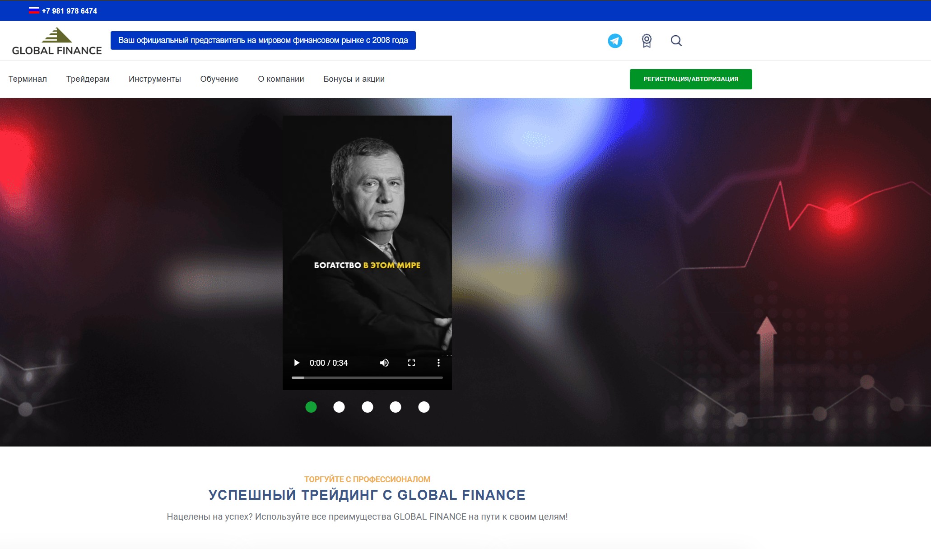Image resolution: width=931 pixels, height=549 pixels.
Task: Open the Telegram channel icon
Action: [615, 41]
